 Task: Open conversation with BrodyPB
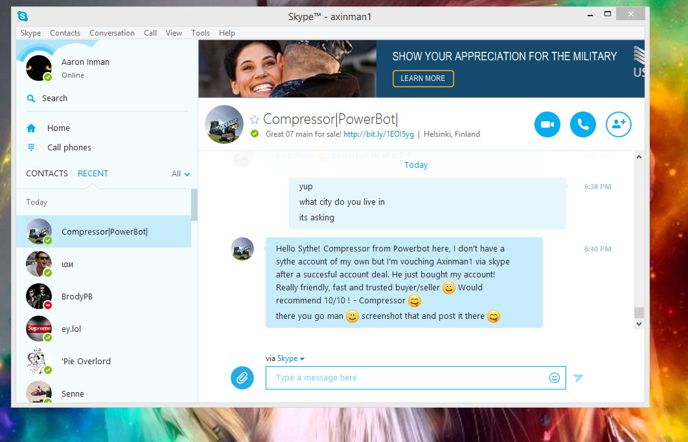coord(104,296)
